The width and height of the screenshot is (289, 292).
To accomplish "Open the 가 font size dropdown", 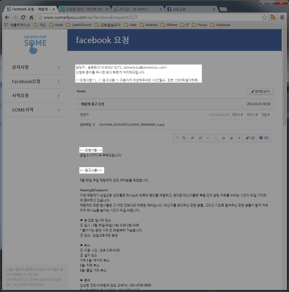I will tap(185, 138).
